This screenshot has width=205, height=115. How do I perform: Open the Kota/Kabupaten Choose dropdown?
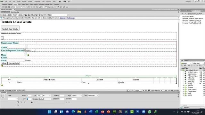30,50
